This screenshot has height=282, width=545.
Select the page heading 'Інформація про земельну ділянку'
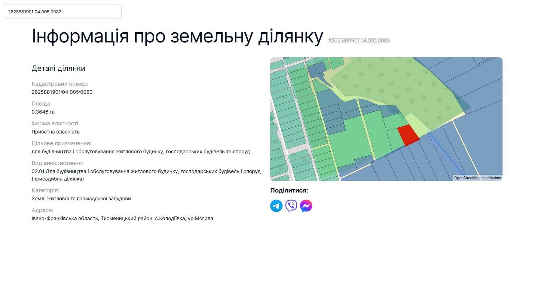coord(177,36)
